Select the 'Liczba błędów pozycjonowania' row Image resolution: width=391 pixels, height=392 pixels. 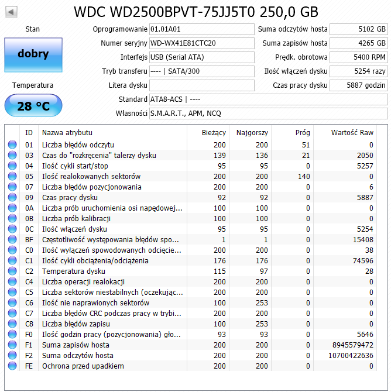[191, 187]
